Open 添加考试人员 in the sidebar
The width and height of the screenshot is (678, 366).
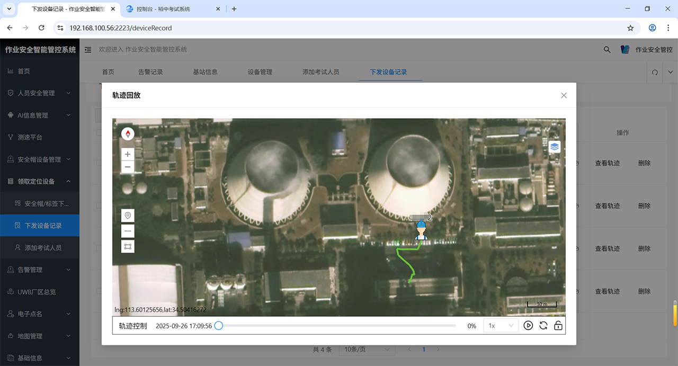43,248
